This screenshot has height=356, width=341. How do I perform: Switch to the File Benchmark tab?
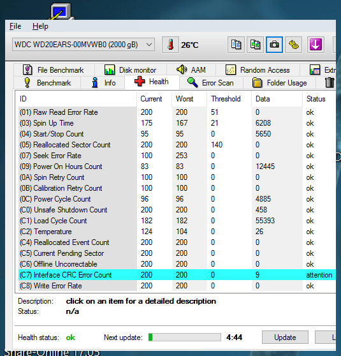click(54, 70)
